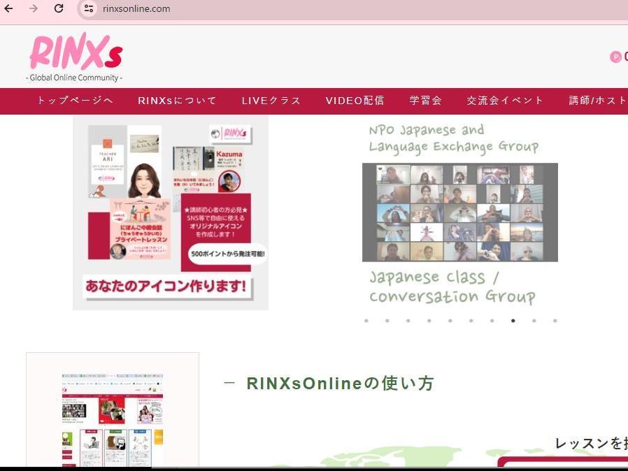Click the browser back arrow

[9, 8]
